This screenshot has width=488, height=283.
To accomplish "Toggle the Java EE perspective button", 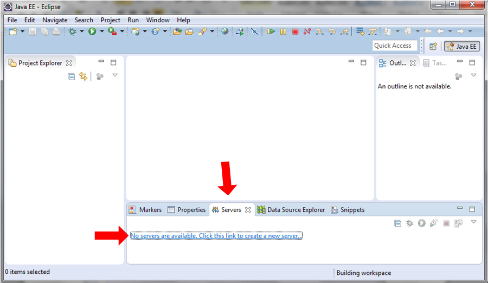I will [x=462, y=46].
